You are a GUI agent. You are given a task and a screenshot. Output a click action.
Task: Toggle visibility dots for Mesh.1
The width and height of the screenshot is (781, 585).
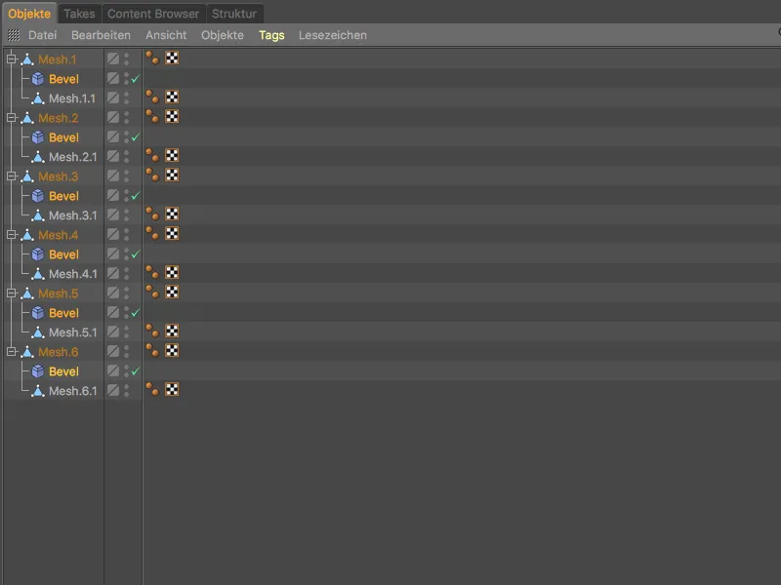[126, 59]
